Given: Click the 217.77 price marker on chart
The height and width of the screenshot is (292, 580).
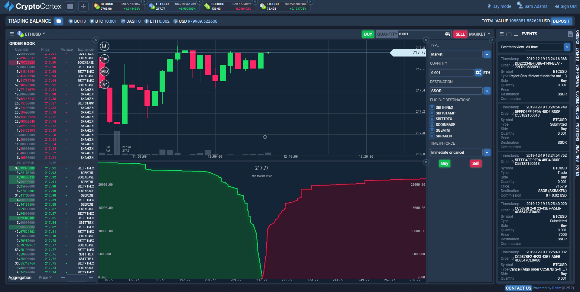Looking at the screenshot, I should coord(408,53).
